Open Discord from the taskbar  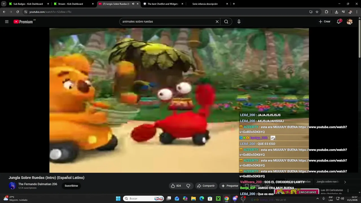pos(235,198)
